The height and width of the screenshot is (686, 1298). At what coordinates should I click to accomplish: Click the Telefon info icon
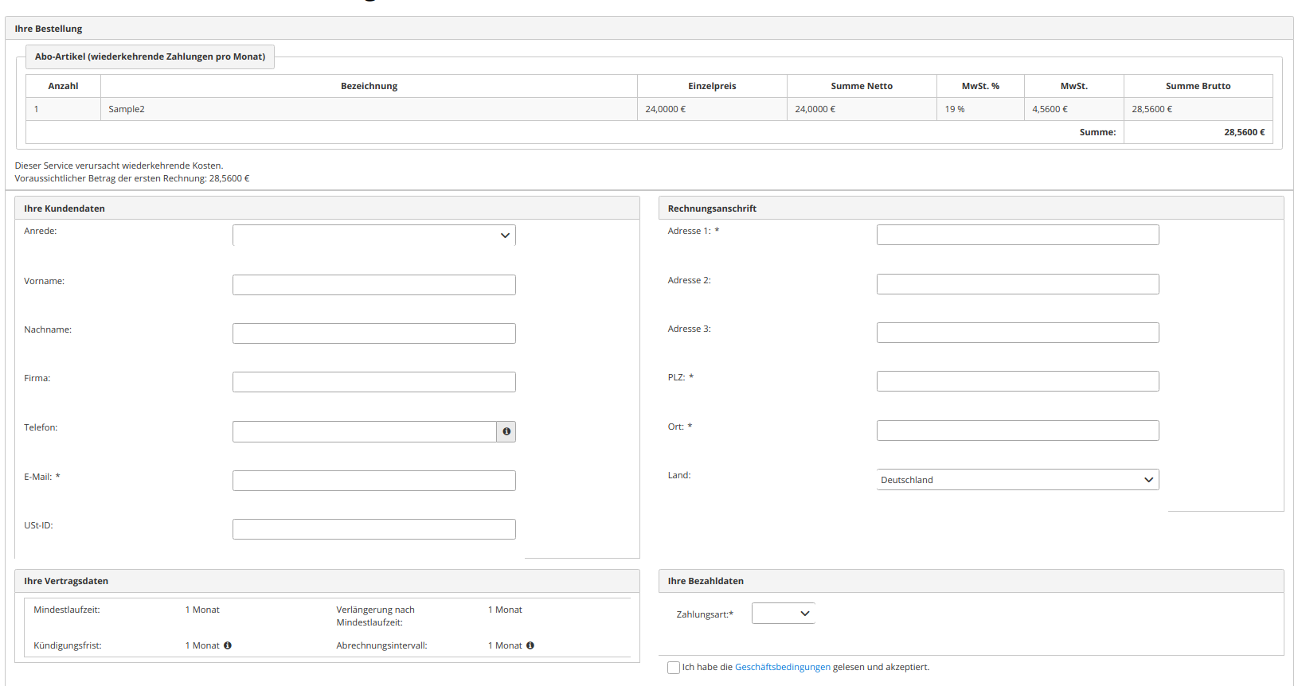[x=506, y=431]
